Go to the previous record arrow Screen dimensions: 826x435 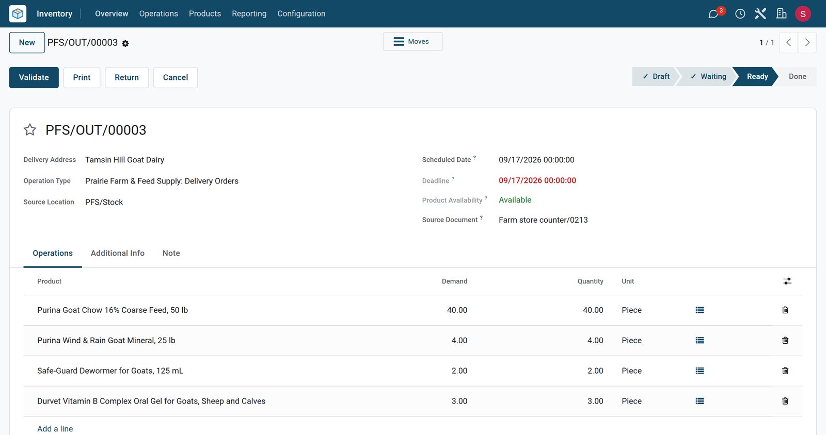click(x=789, y=43)
